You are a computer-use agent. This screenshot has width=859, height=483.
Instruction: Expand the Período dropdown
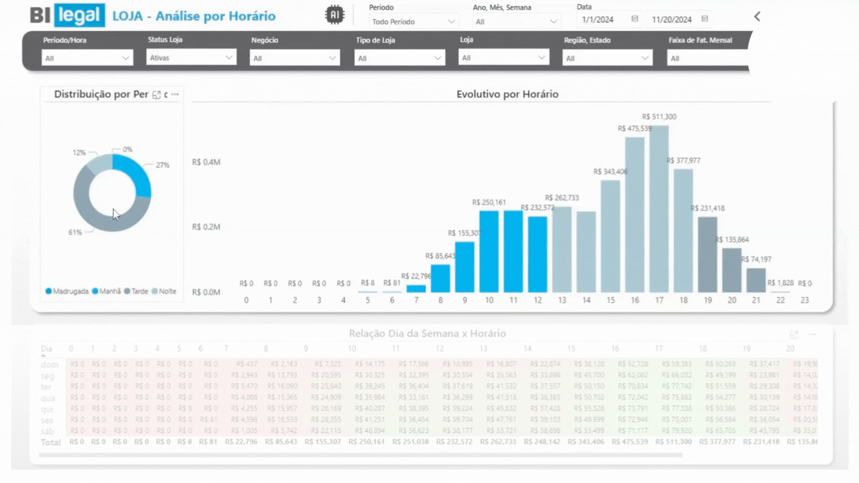click(413, 21)
